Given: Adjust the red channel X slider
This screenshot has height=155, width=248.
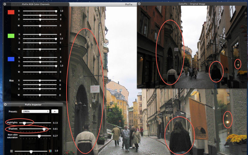Looking at the screenshot, I should [40, 11].
